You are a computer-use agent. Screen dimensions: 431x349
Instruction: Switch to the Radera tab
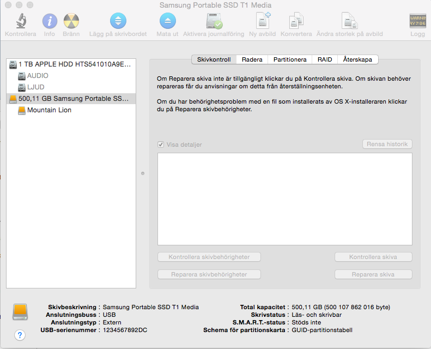click(x=252, y=59)
